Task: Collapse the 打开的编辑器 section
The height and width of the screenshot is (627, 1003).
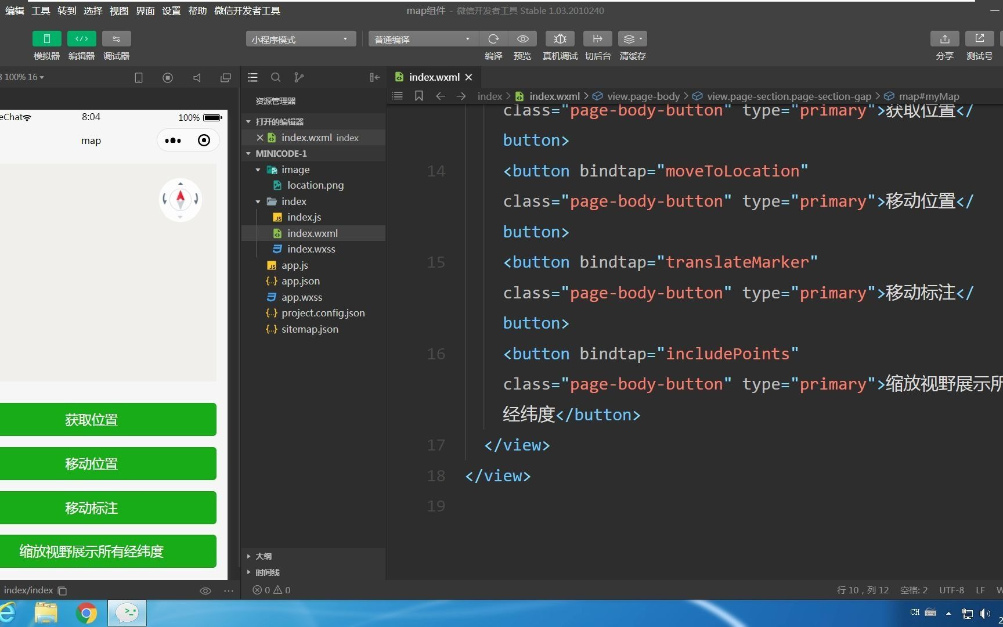Action: pyautogui.click(x=313, y=121)
